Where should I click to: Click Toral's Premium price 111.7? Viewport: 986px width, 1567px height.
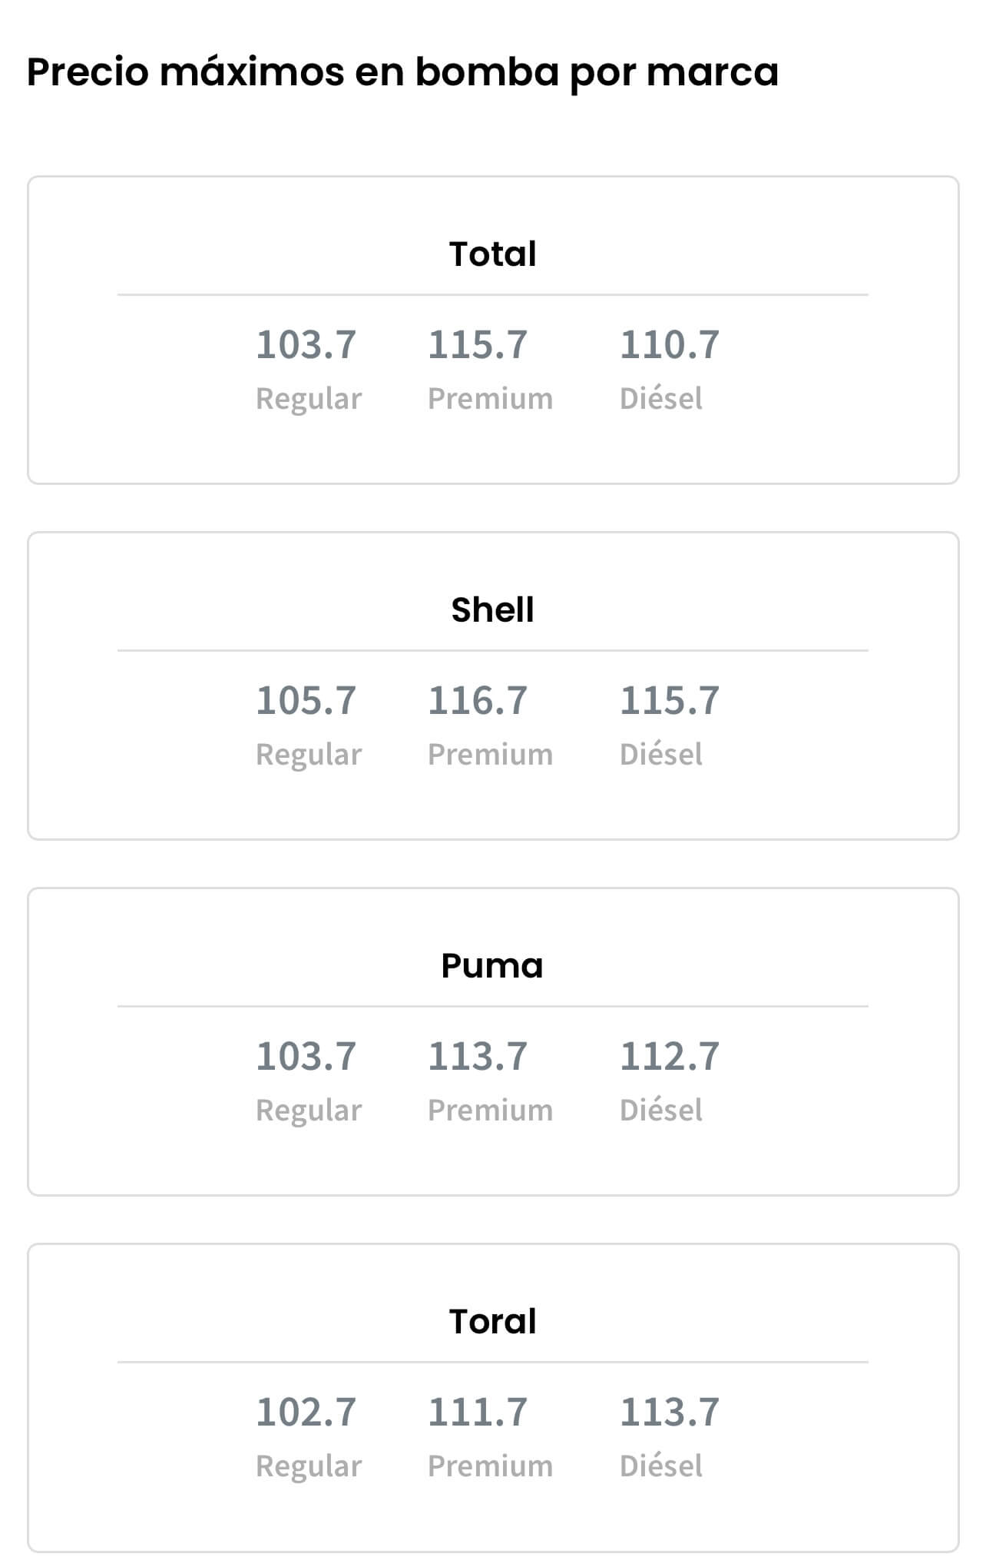pyautogui.click(x=478, y=1412)
